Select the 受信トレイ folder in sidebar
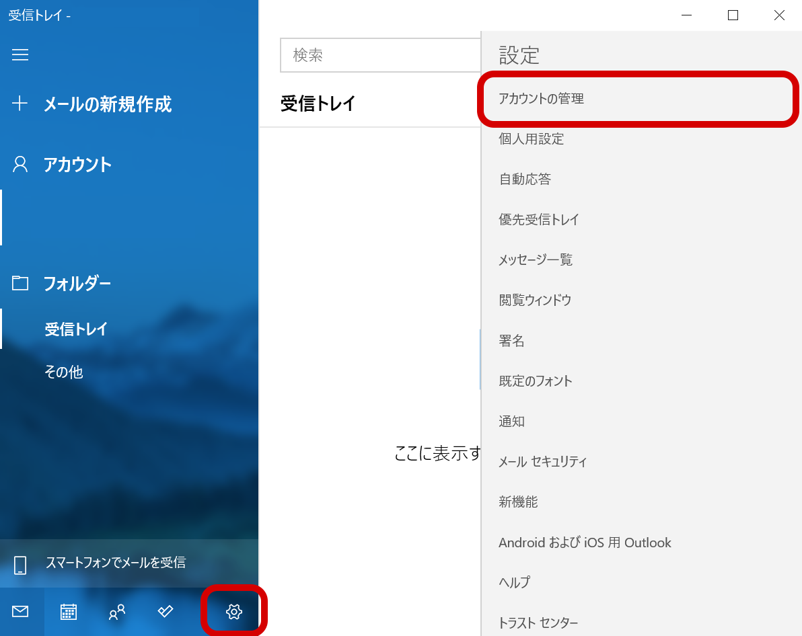The width and height of the screenshot is (802, 636). tap(76, 329)
